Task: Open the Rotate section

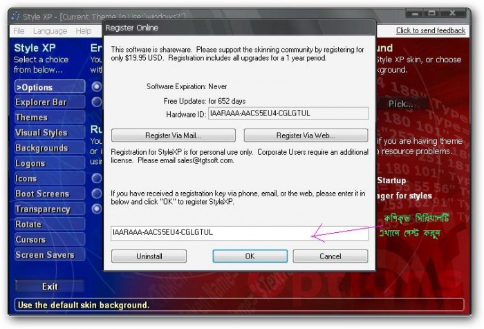Action: pyautogui.click(x=49, y=224)
